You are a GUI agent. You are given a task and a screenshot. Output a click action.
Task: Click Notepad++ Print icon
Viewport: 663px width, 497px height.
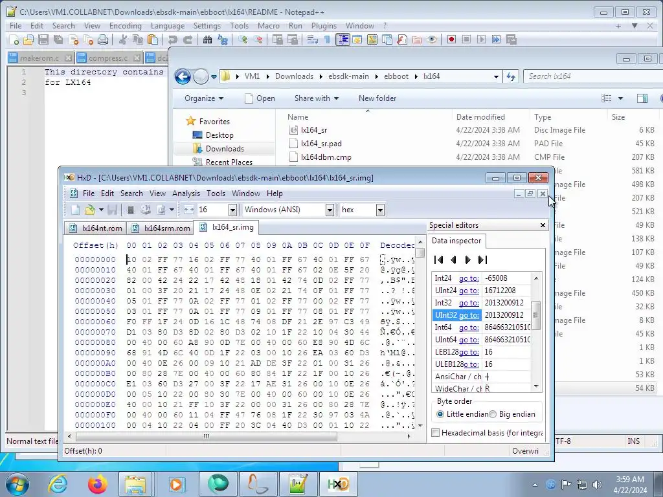click(x=103, y=39)
